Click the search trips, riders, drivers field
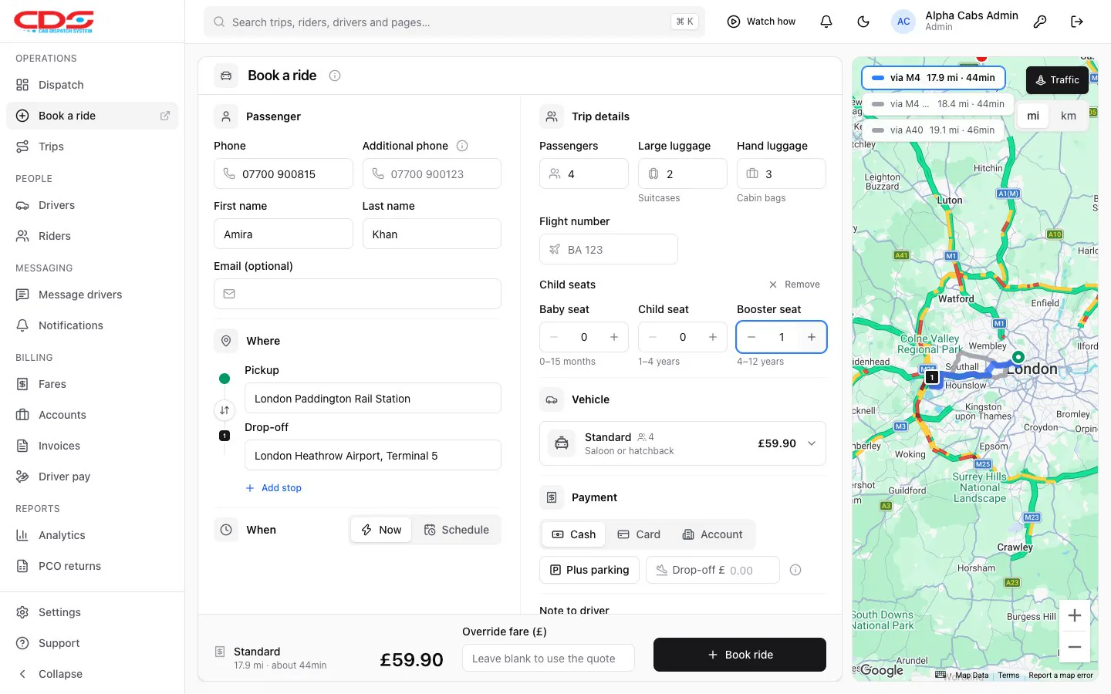 coord(454,22)
